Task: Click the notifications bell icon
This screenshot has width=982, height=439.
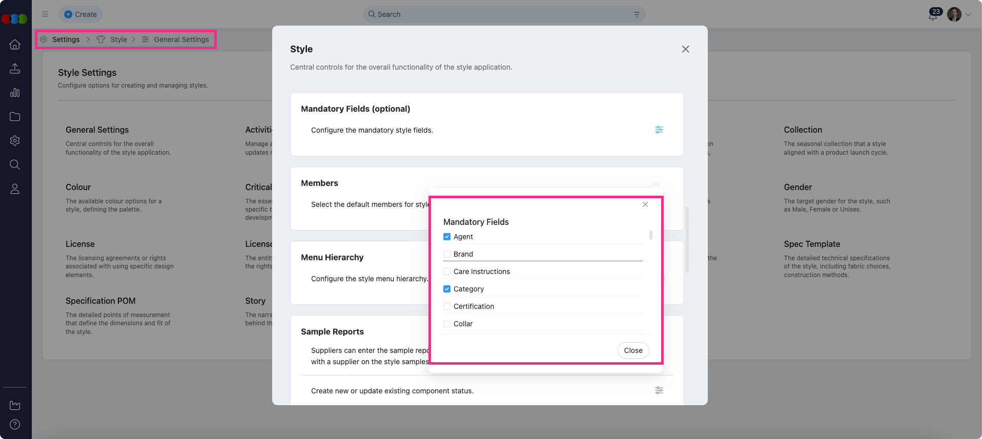Action: pos(933,15)
